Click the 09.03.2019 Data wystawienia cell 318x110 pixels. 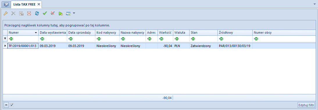click(x=53, y=46)
